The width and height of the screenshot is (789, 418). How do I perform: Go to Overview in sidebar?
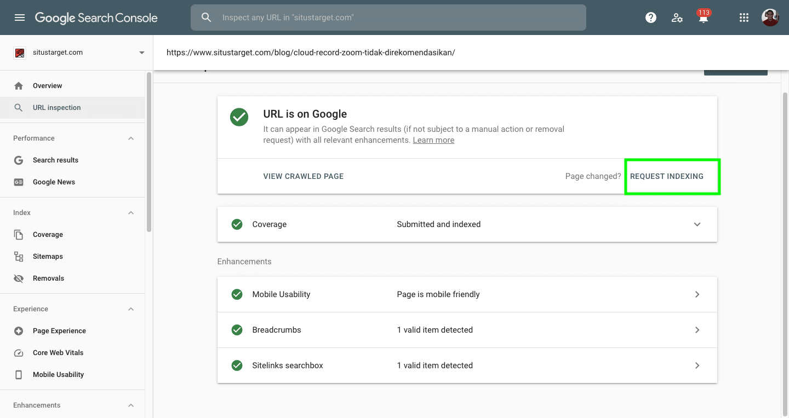72,86
